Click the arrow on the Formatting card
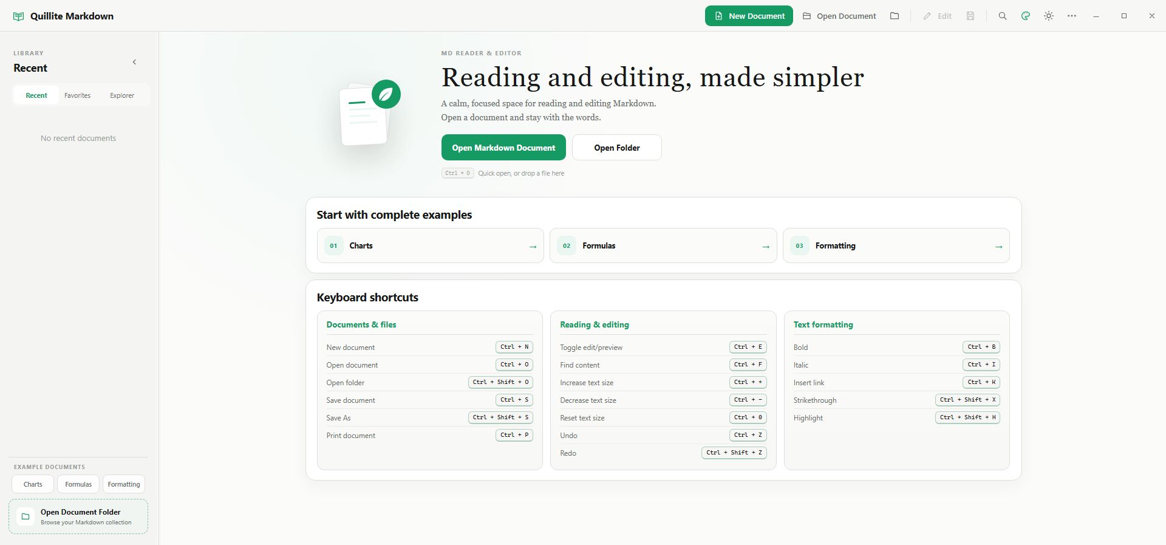Screen dimensions: 1166x545 click(x=999, y=247)
